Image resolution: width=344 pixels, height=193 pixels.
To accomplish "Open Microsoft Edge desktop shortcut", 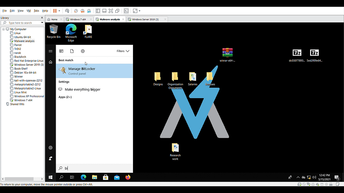I will (71, 33).
